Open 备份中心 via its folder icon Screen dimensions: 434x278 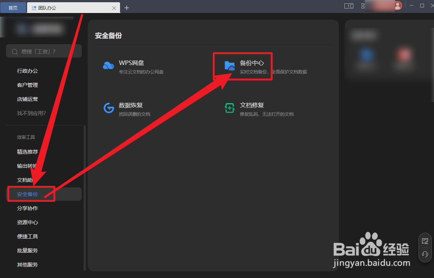pyautogui.click(x=230, y=65)
